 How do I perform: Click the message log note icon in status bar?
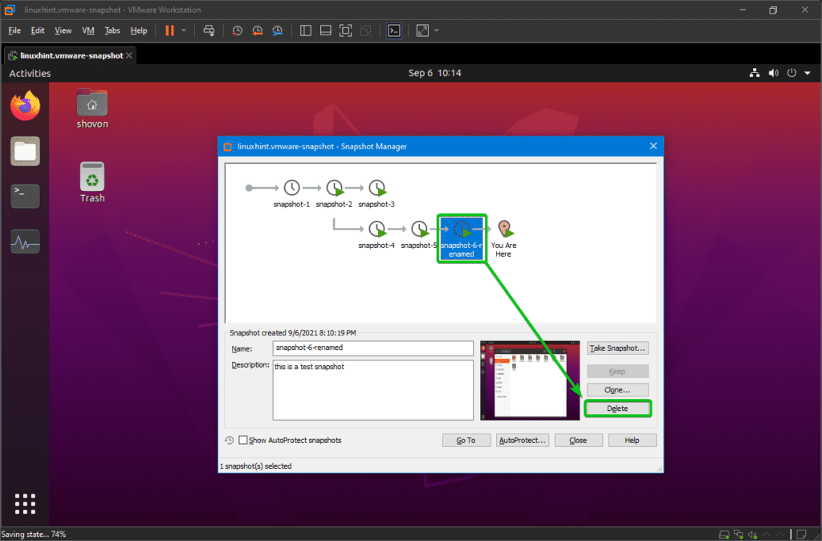pos(802,535)
